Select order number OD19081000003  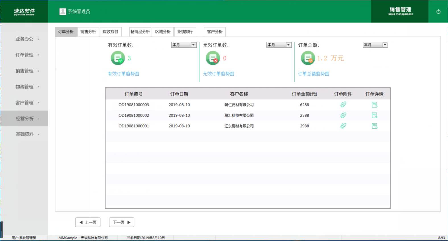[134, 105]
